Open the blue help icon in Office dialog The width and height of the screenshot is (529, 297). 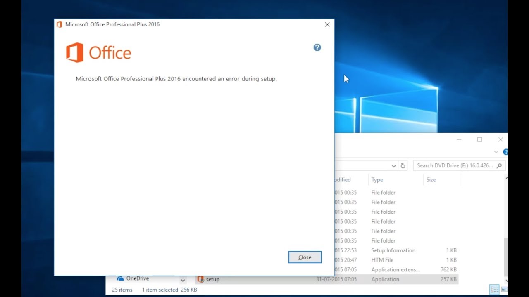pyautogui.click(x=317, y=47)
